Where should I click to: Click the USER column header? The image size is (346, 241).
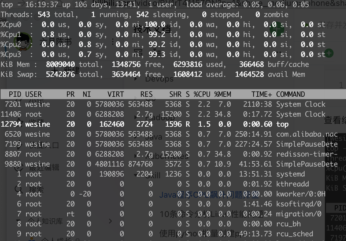[x=33, y=94]
